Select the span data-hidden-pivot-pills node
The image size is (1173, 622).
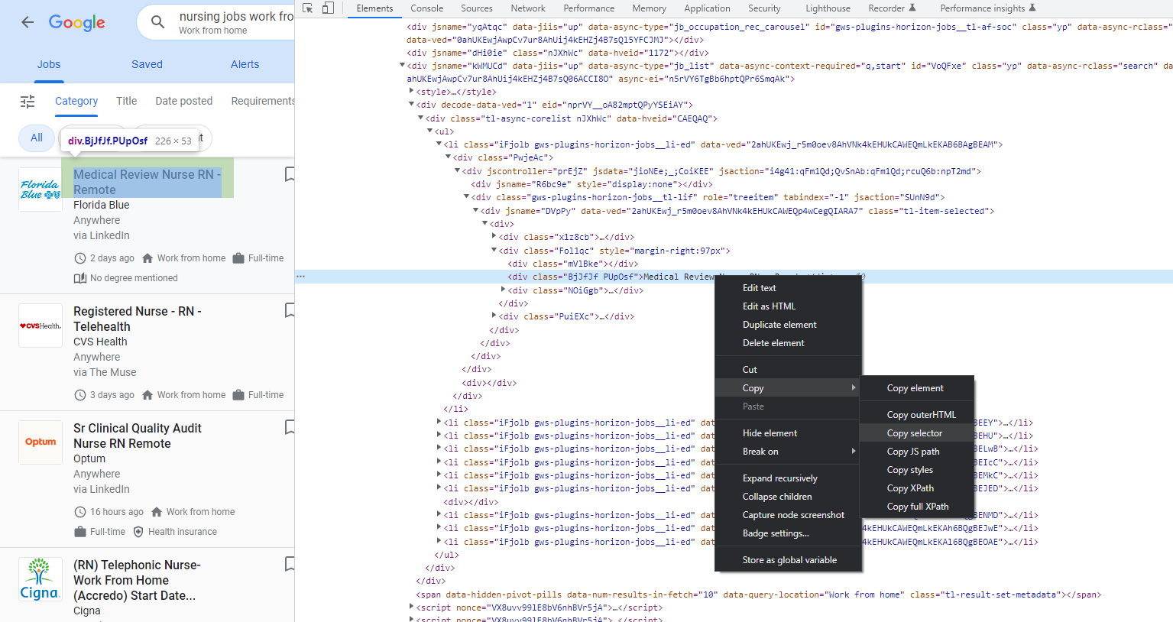(x=758, y=594)
